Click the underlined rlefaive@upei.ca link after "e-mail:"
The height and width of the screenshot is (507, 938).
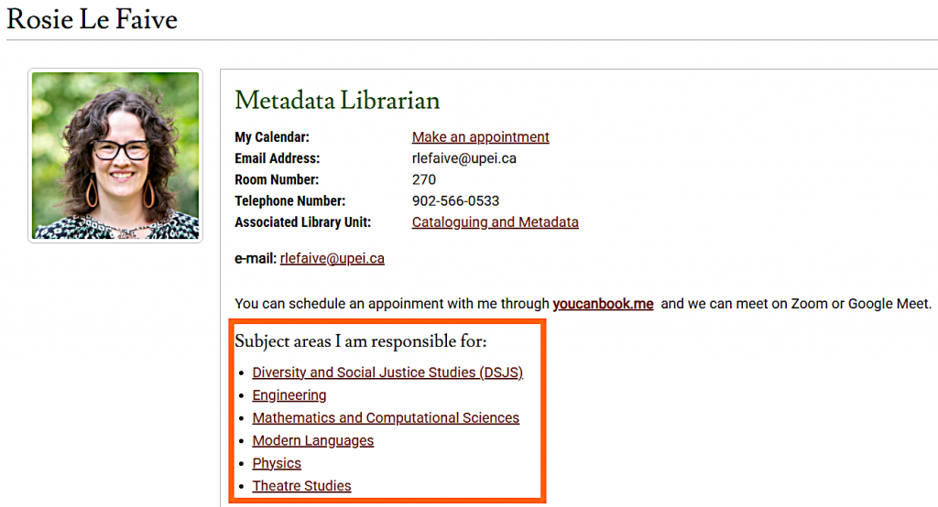coord(332,258)
